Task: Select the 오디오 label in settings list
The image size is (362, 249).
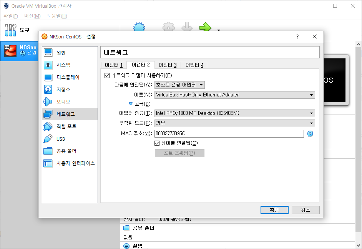Action: click(x=63, y=102)
